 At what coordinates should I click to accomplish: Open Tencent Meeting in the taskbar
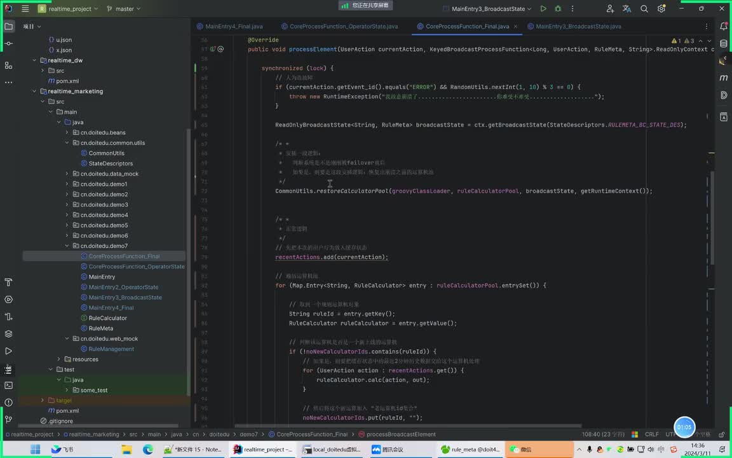388,449
